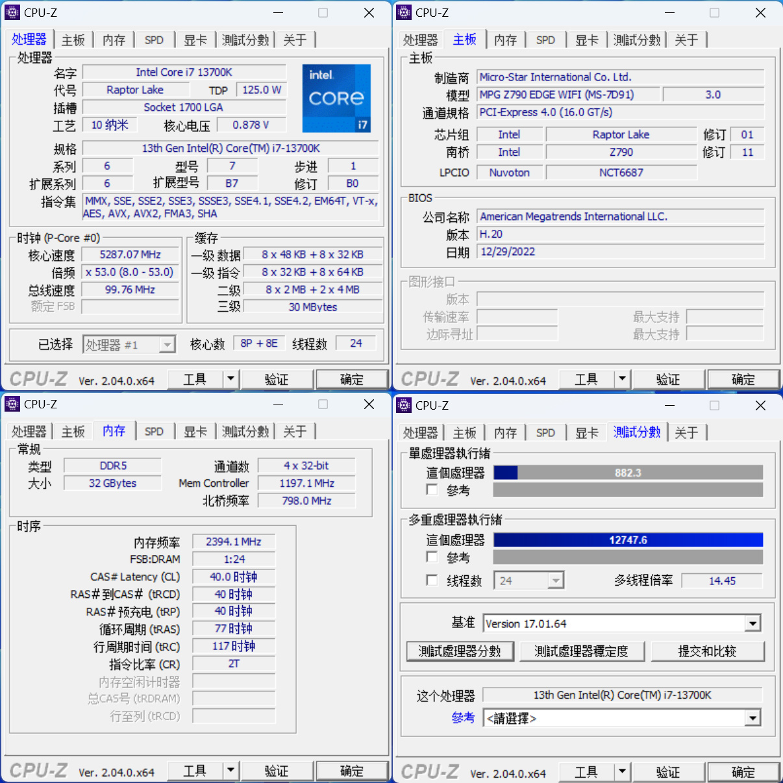Click the 通道规格 value PCI-Express 4.0

[x=621, y=112]
